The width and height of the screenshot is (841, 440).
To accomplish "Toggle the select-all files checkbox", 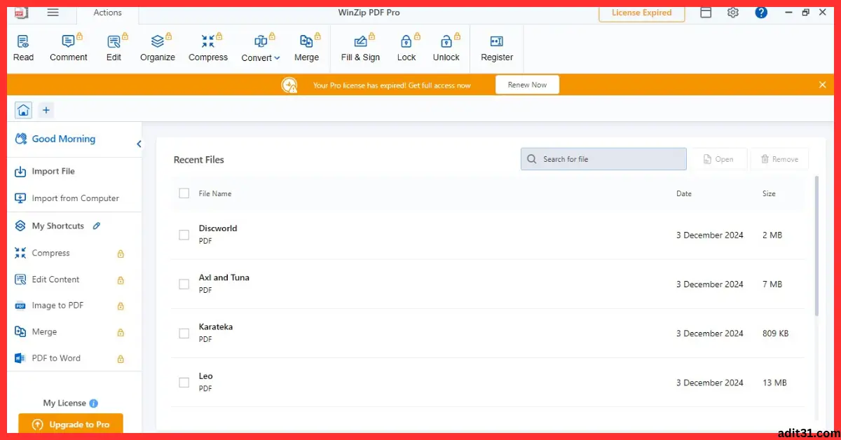I will click(x=184, y=193).
